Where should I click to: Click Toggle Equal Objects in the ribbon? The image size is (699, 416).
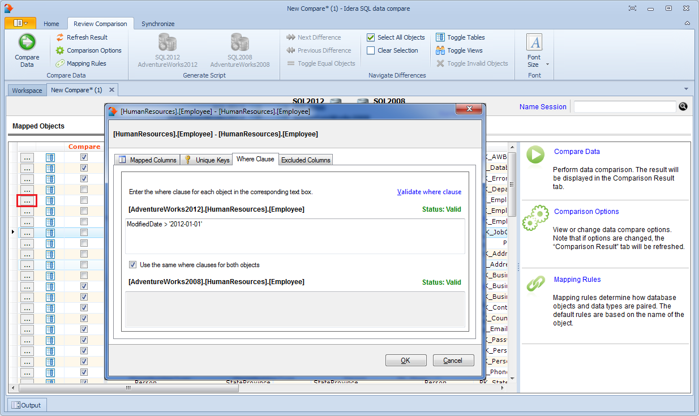(321, 63)
